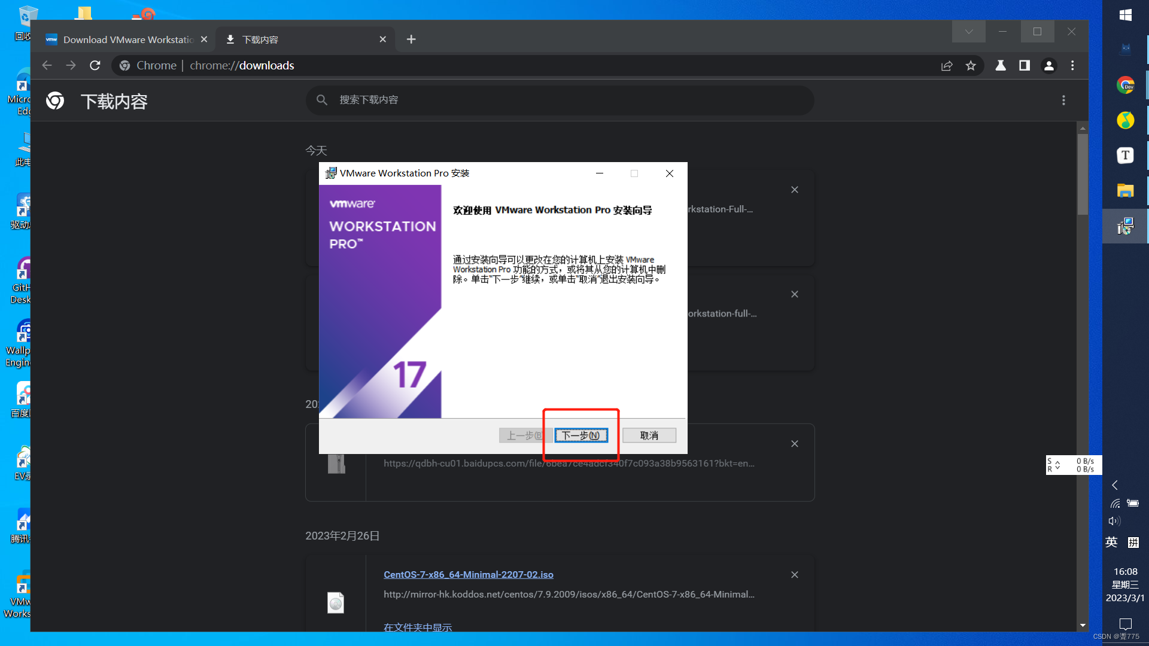Click the Chrome profile account icon

pos(1048,65)
